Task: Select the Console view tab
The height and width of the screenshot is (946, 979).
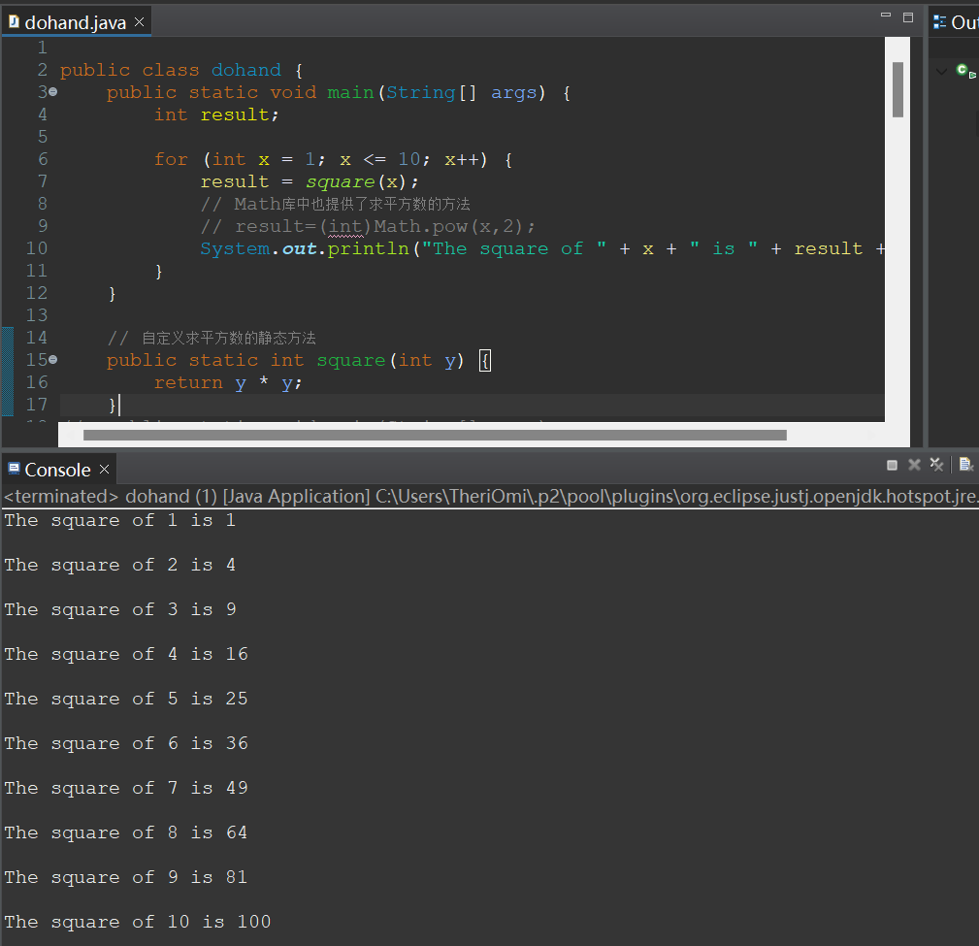Action: tap(57, 470)
